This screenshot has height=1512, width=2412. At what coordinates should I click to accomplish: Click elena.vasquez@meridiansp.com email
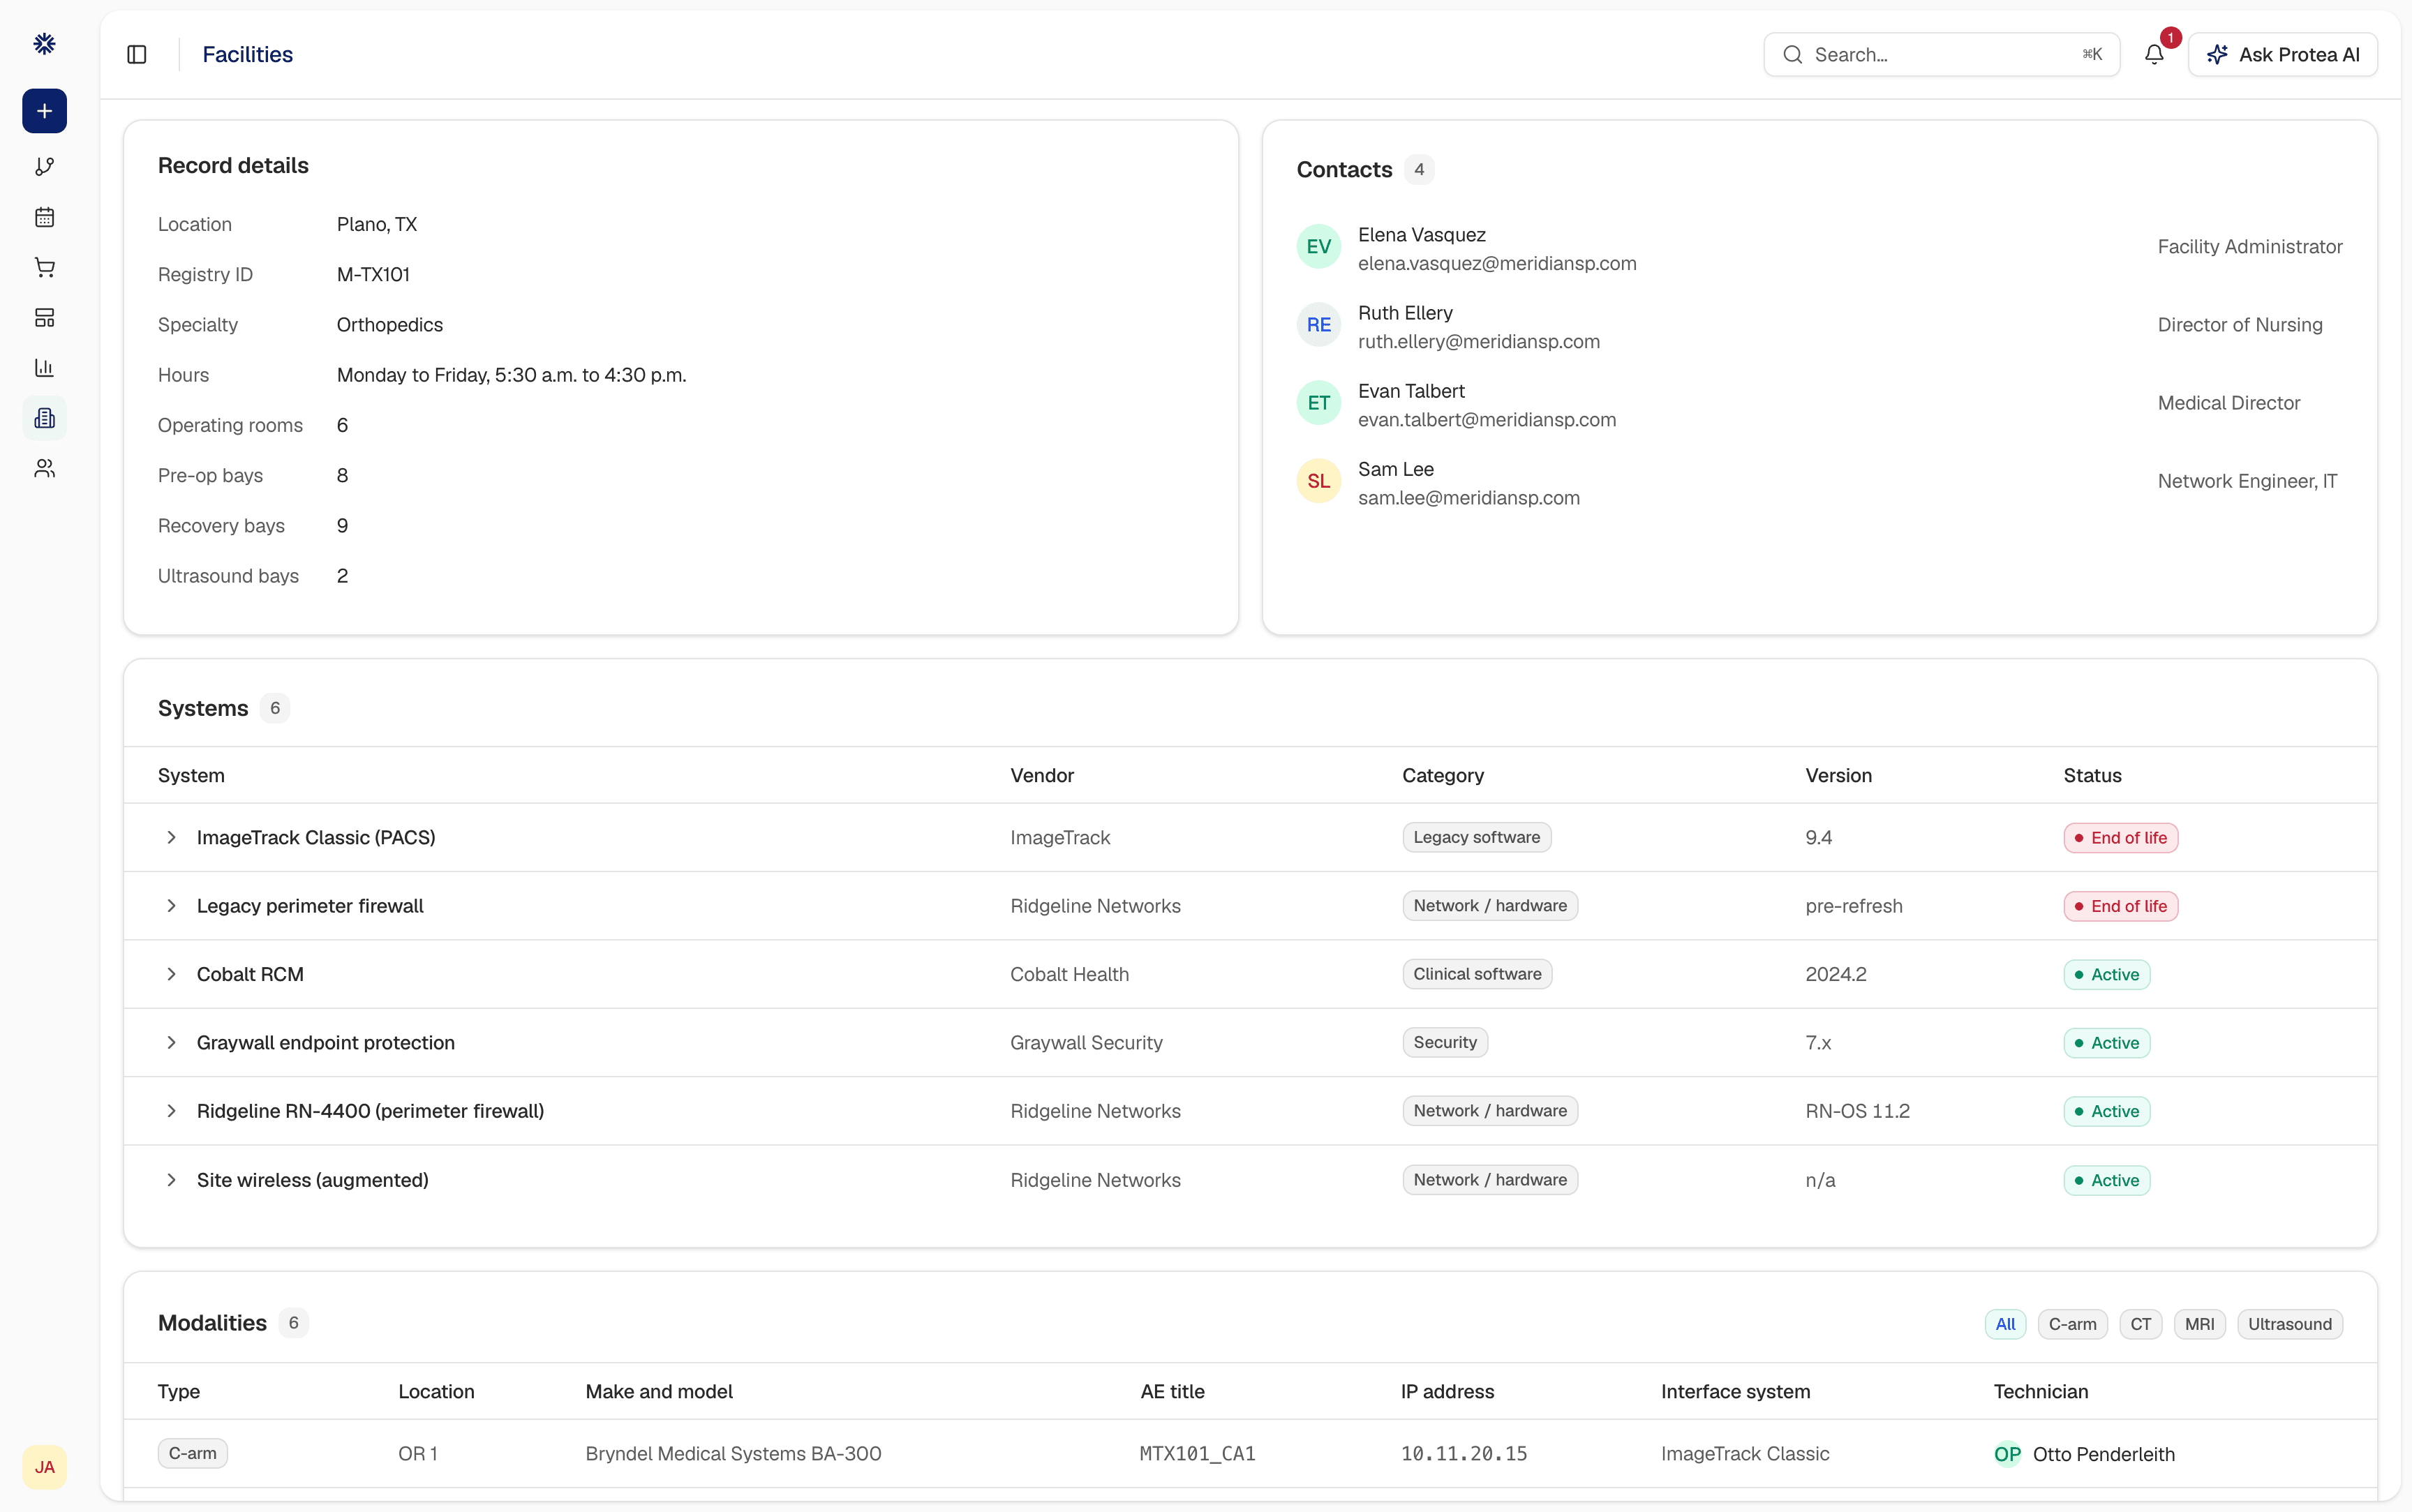(1497, 263)
